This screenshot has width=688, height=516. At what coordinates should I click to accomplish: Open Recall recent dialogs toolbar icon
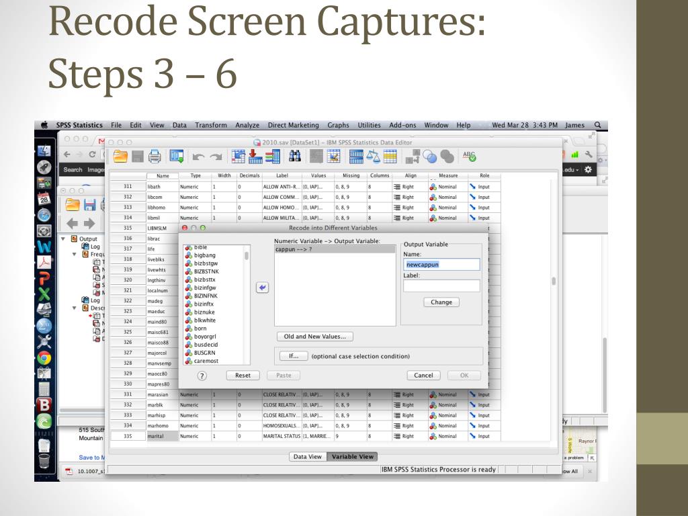pyautogui.click(x=177, y=156)
